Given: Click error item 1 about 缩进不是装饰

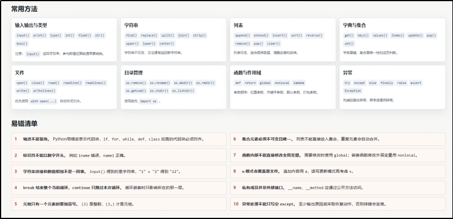Looking at the screenshot, I should [119, 139].
